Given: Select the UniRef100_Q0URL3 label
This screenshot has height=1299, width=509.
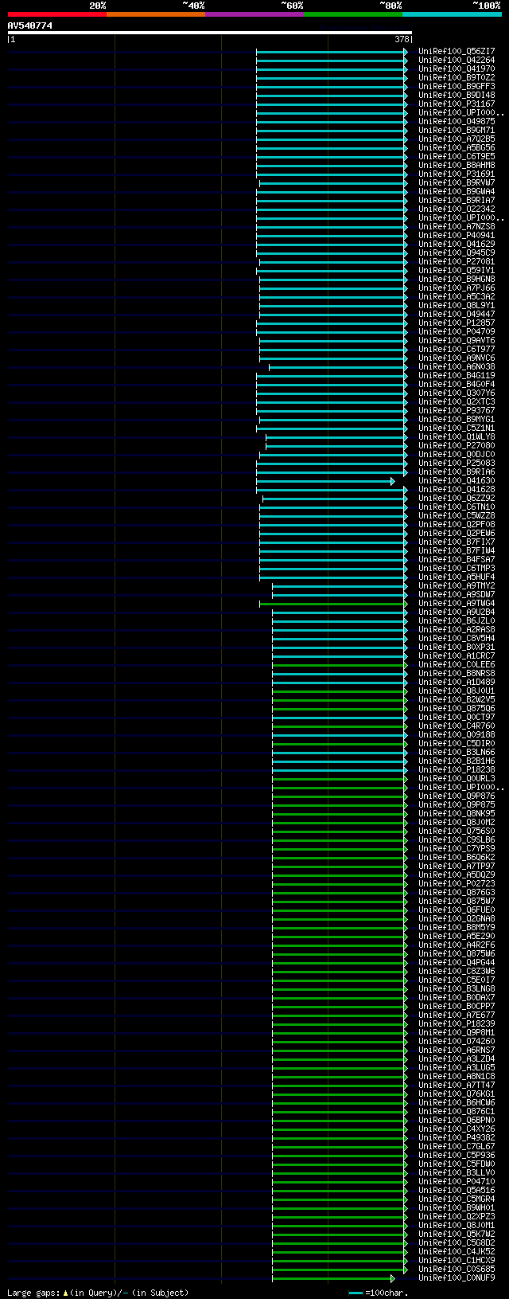Looking at the screenshot, I should (x=457, y=778).
